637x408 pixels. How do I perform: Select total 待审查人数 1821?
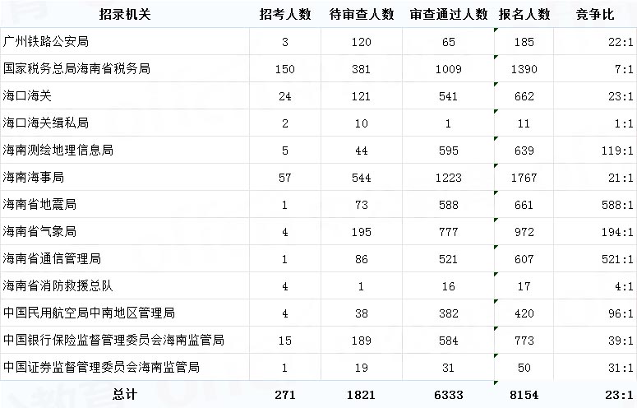coord(361,395)
